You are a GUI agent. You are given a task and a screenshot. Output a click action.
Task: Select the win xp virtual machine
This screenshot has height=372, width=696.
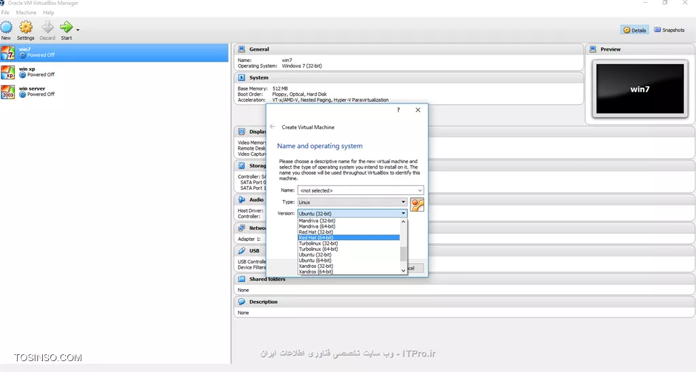pyautogui.click(x=114, y=72)
